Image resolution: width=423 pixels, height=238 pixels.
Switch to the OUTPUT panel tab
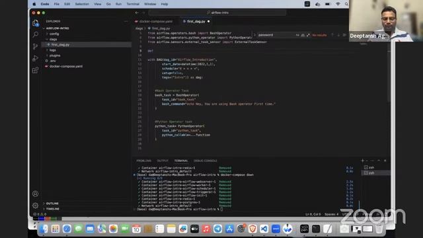pos(163,161)
